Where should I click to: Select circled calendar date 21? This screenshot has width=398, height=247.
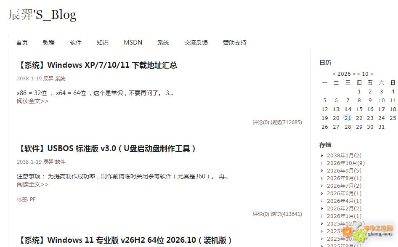coord(348,118)
